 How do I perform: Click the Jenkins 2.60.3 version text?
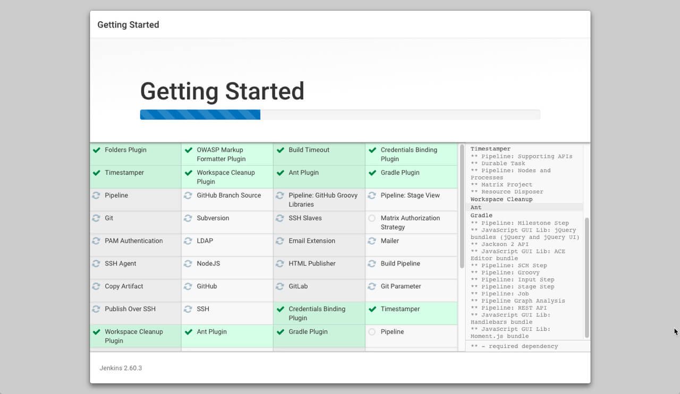pyautogui.click(x=121, y=368)
